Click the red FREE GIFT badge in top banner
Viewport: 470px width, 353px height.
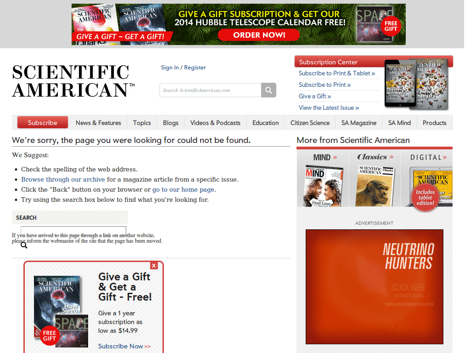tap(391, 26)
